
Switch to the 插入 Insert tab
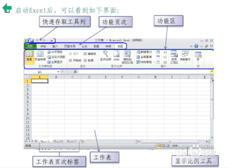click(x=55, y=46)
